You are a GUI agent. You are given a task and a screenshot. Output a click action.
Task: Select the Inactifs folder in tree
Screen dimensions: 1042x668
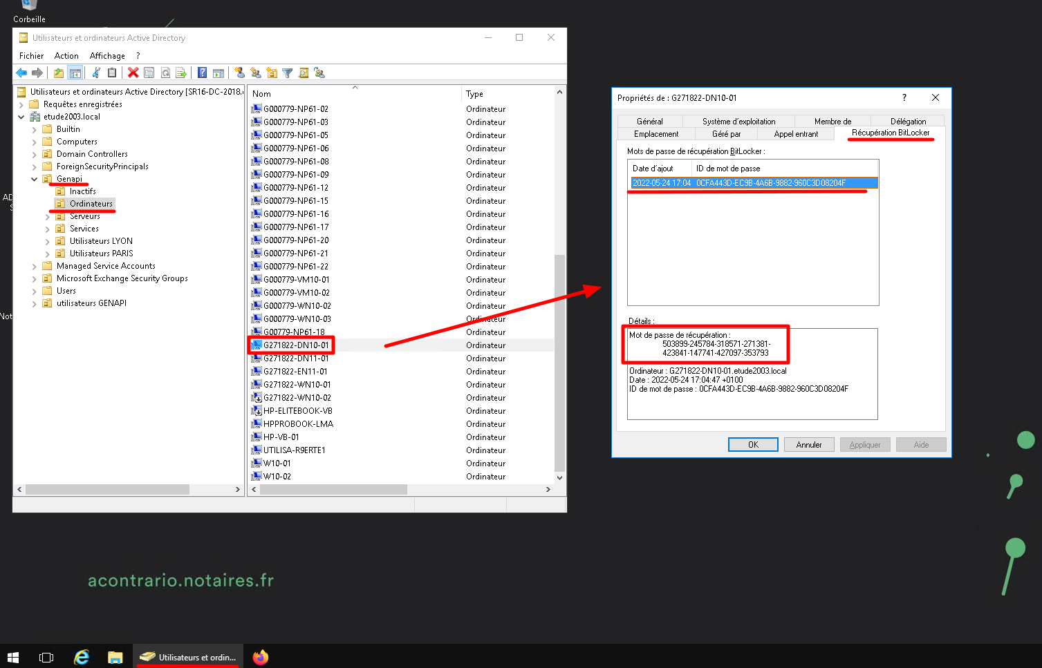[x=82, y=191]
